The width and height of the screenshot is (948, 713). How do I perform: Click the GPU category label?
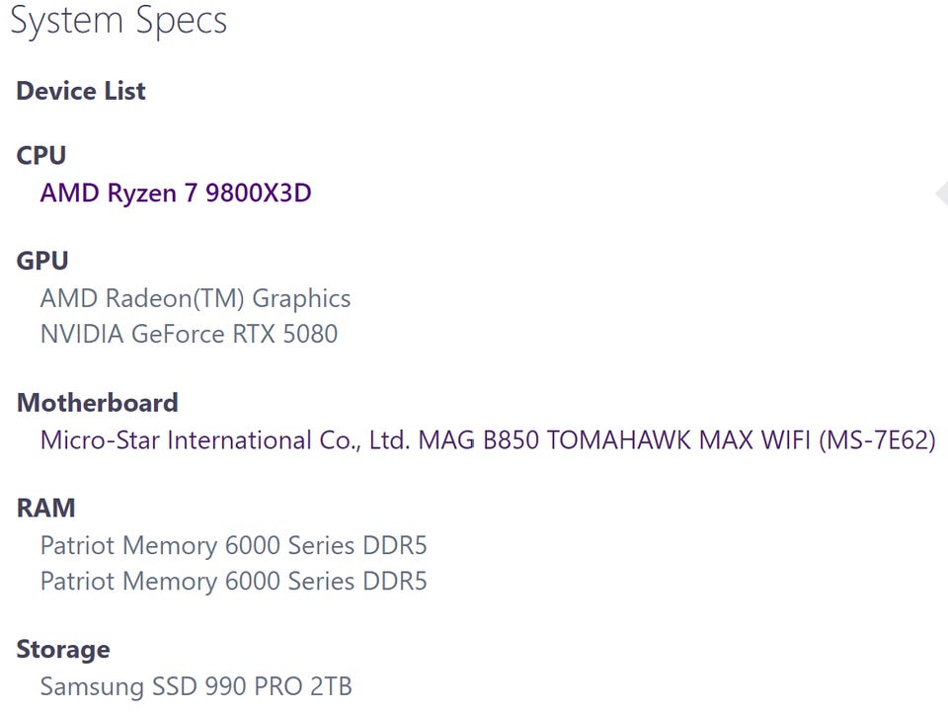[x=42, y=261]
